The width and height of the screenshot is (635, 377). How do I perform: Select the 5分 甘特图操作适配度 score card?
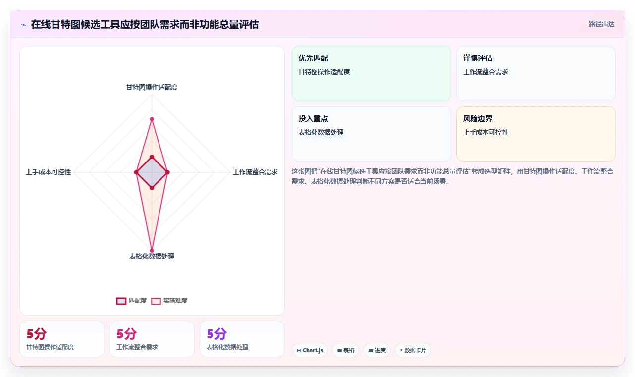[62, 339]
